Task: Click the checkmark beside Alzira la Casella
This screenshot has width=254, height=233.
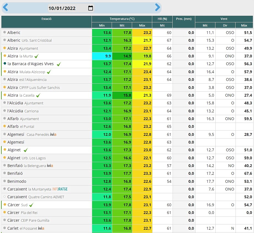Action: point(38,95)
